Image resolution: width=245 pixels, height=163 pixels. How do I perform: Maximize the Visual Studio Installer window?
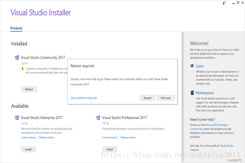tap(238, 3)
